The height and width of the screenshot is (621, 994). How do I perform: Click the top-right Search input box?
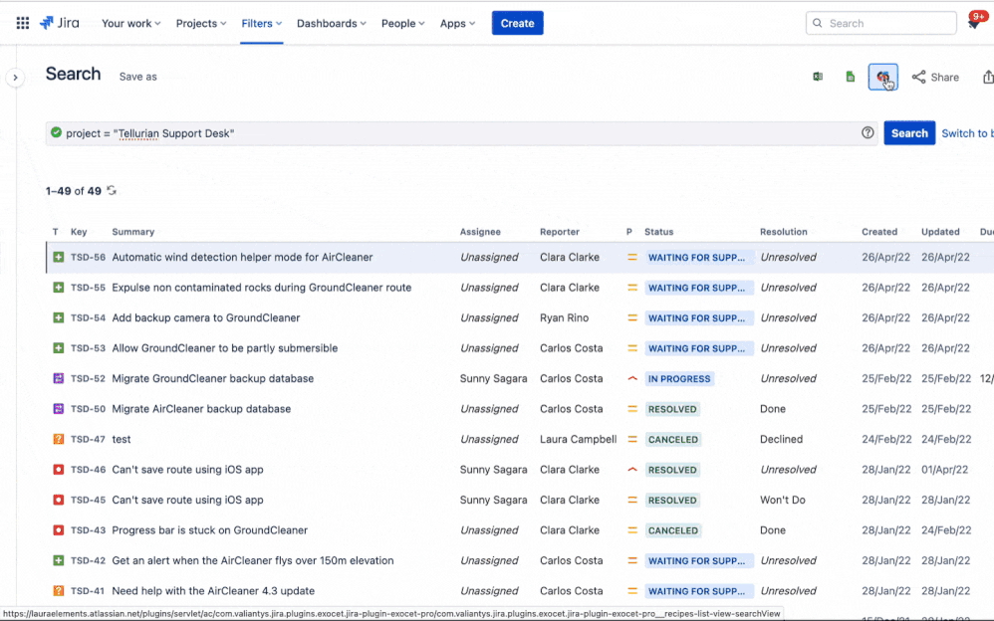(880, 23)
